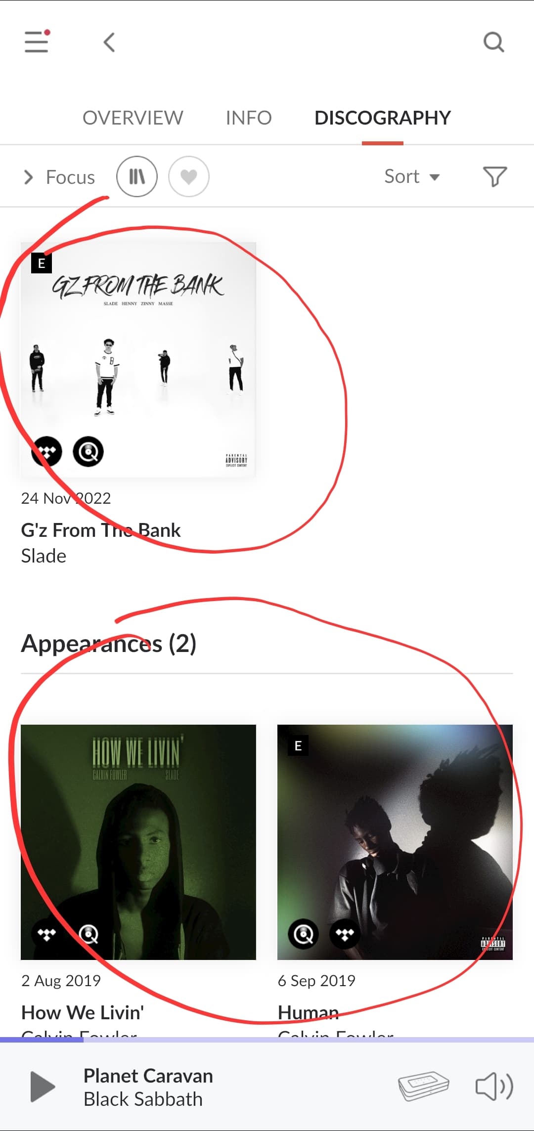This screenshot has height=1131, width=534.
Task: Open the G'z From The Bank title link
Action: pos(101,530)
